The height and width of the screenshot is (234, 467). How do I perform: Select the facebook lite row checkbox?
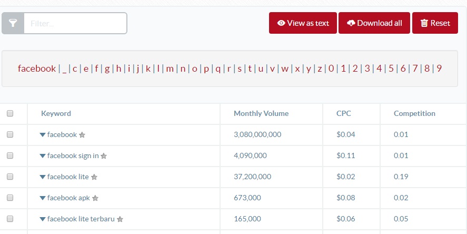pyautogui.click(x=10, y=177)
